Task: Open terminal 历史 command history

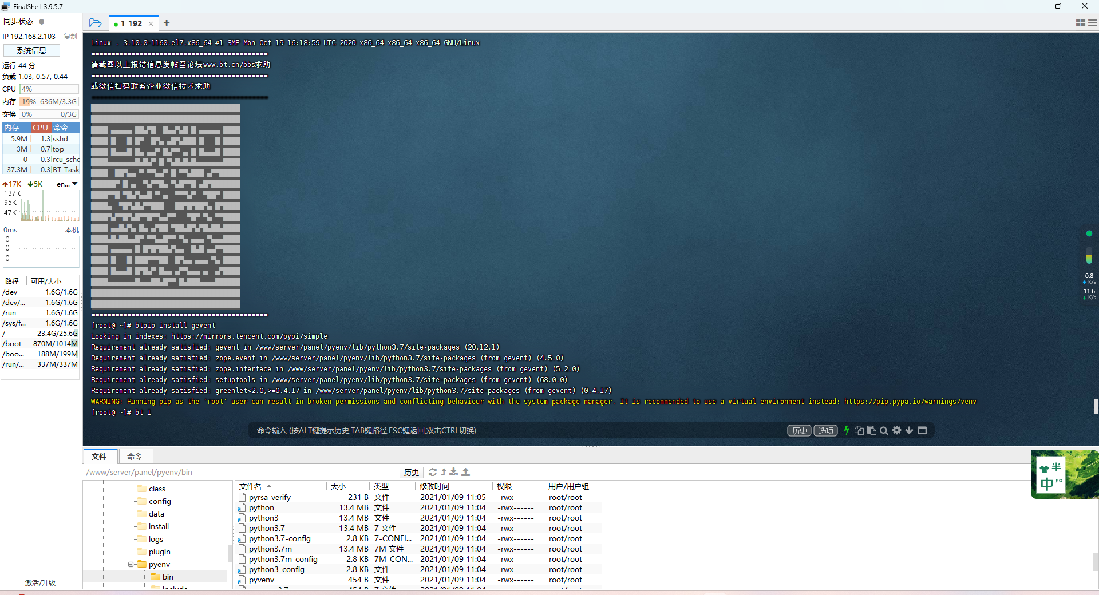Action: click(x=799, y=431)
